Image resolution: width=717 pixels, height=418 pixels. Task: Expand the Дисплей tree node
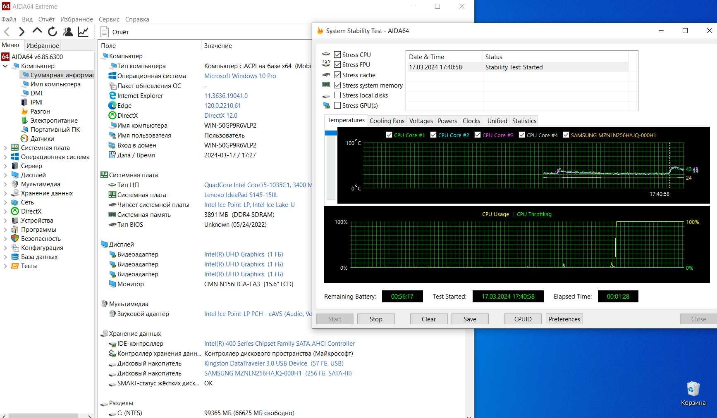click(5, 175)
